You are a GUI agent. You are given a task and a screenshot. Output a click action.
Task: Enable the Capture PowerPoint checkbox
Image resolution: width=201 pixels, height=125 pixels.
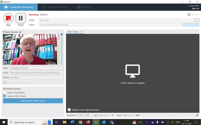(x=5, y=93)
